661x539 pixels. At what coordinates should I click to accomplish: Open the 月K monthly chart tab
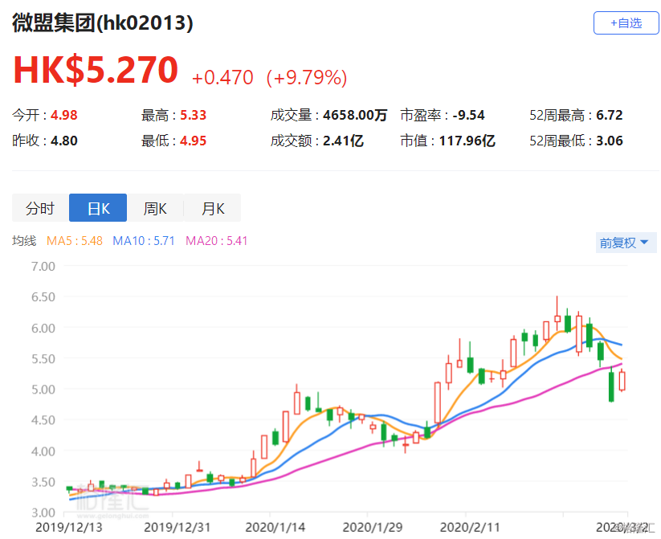pyautogui.click(x=212, y=208)
